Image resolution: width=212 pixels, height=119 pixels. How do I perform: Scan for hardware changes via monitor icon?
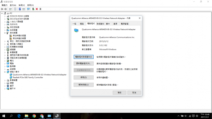point(28,9)
